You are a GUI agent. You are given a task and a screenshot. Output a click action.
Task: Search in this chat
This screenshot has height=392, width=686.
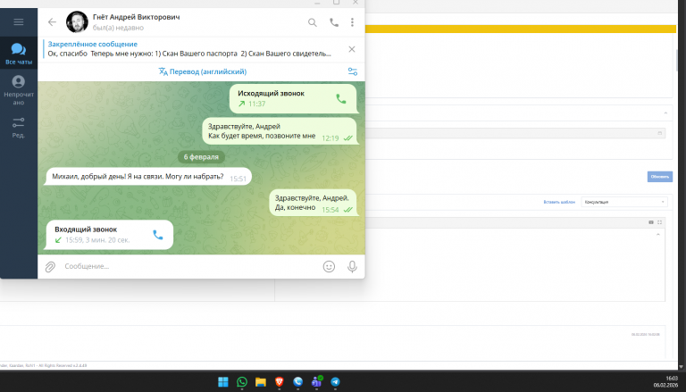[312, 22]
